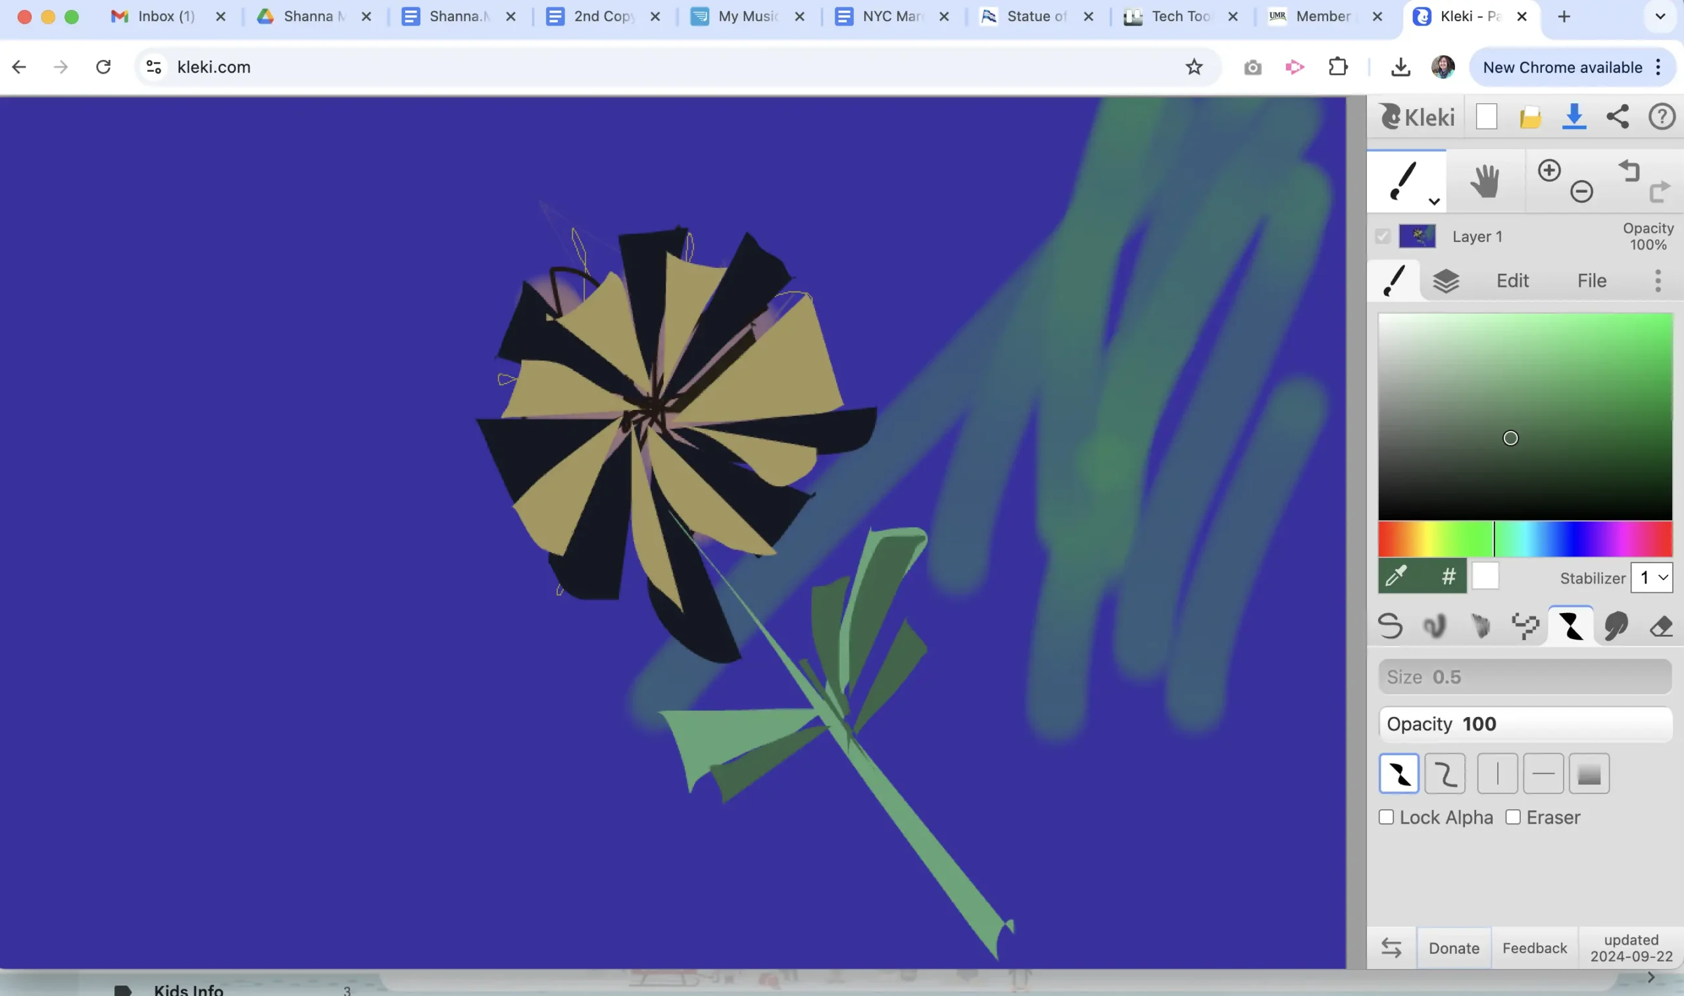Open the Chrome three-dot menu
Image resolution: width=1684 pixels, height=996 pixels.
[1658, 67]
